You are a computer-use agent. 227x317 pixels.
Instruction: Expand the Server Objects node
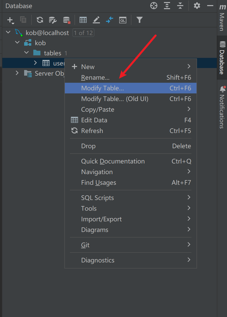point(17,73)
